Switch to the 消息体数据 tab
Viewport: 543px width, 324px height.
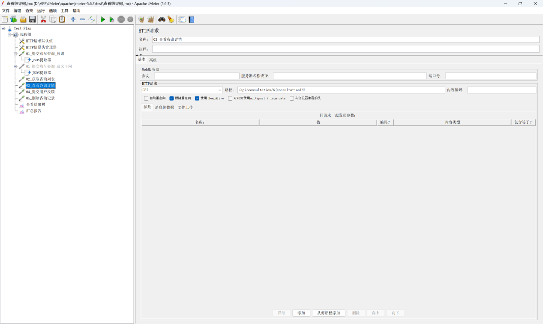(165, 108)
